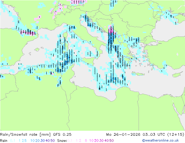This screenshot has height=143, width=185.
Task: Pick the Snow legend 20 value
Action: [96, 141]
